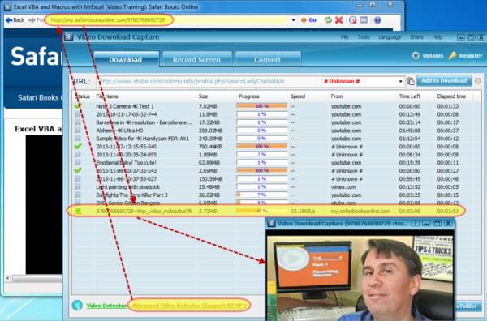Click the my.safaribooksonline.com source cell
This screenshot has height=321, width=487.
point(360,212)
